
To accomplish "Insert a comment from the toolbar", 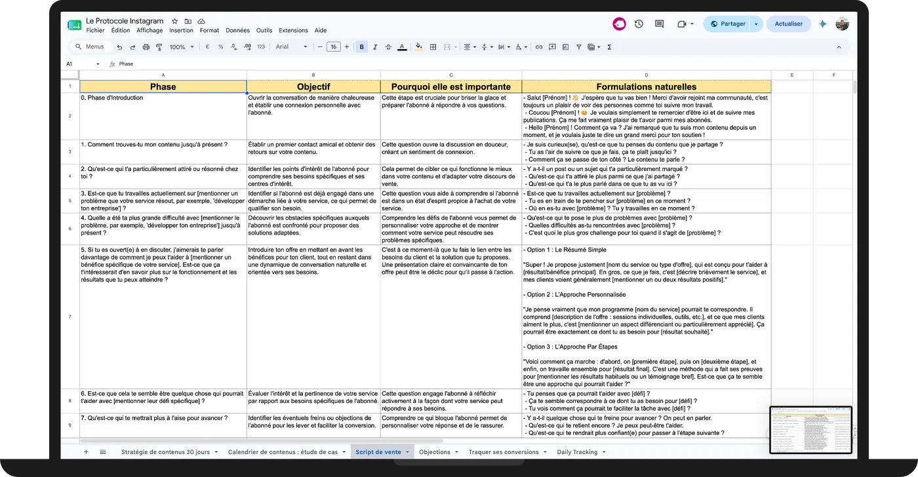I will tap(552, 47).
